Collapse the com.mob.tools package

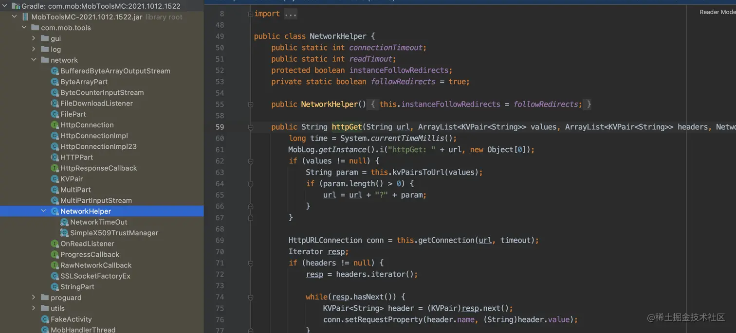click(24, 28)
